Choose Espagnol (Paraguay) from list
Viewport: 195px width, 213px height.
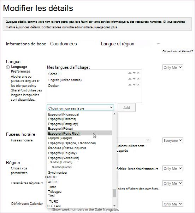click(63, 124)
